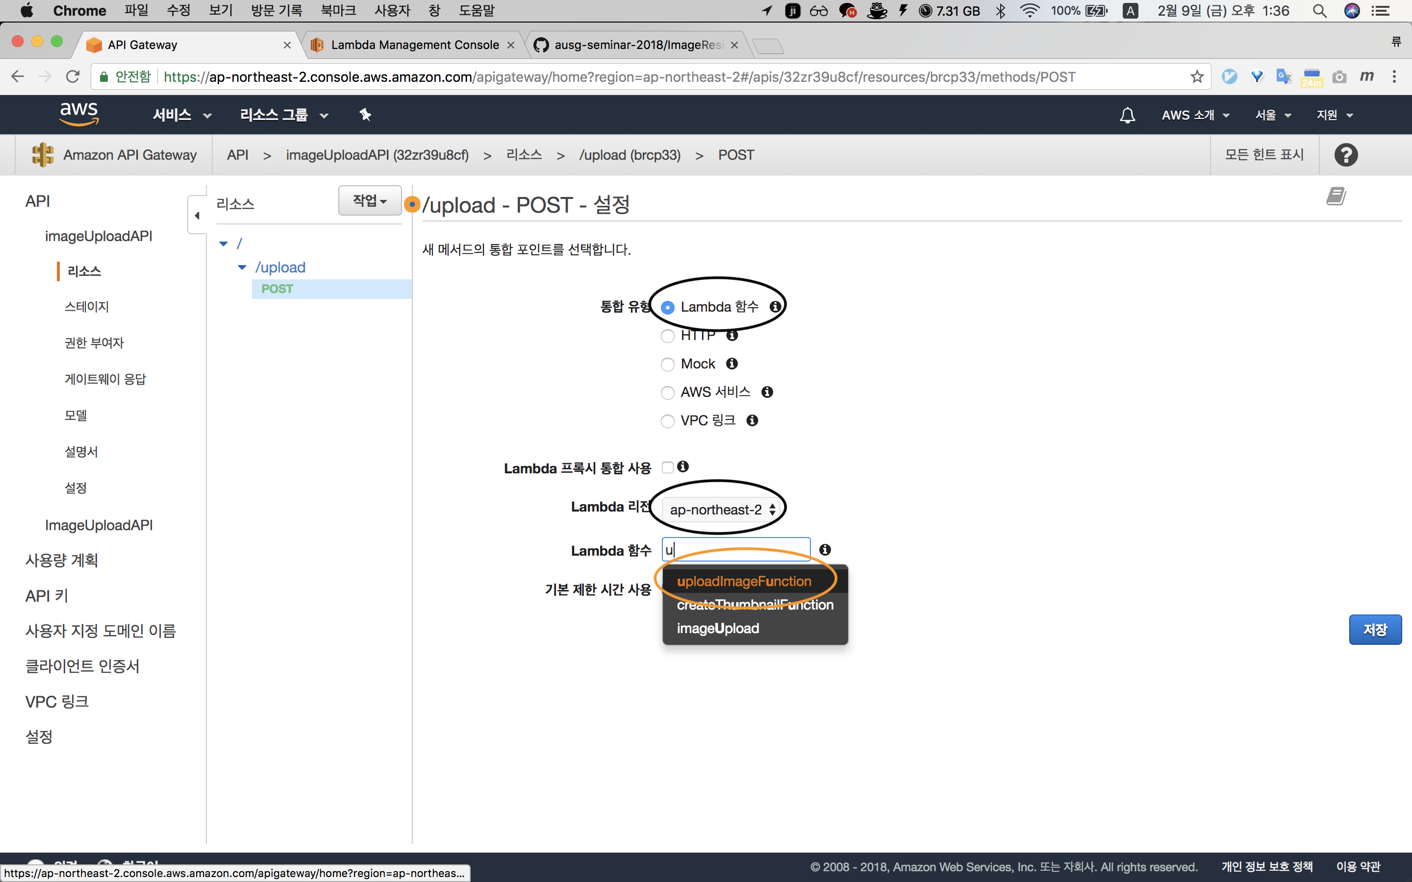Click the pin shortcut icon in AWS navbar
This screenshot has width=1412, height=882.
click(x=365, y=115)
